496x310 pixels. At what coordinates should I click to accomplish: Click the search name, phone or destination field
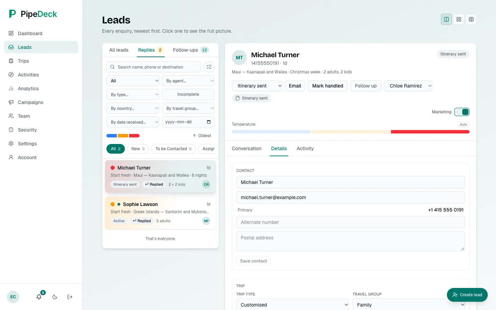pos(154,67)
